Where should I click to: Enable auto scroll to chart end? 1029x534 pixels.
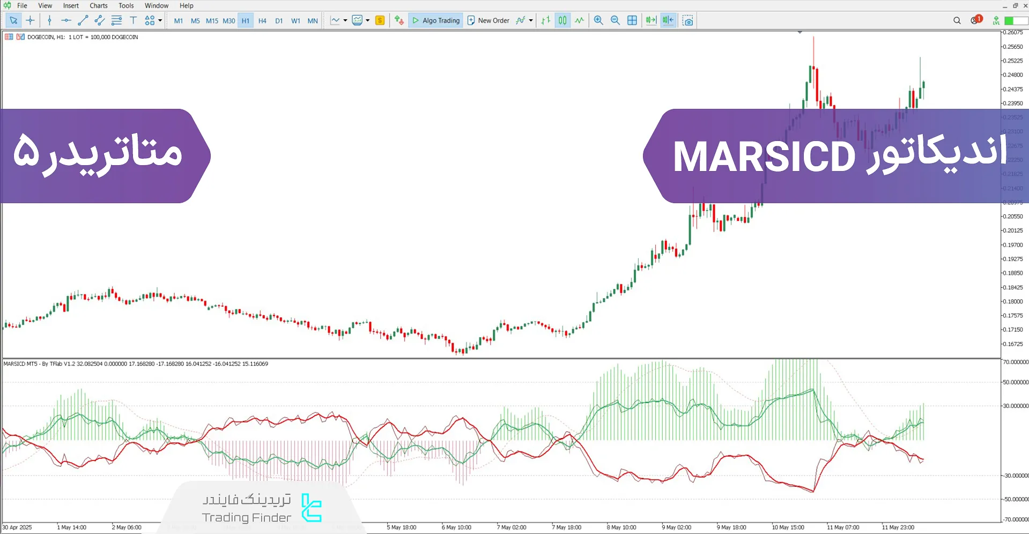650,20
